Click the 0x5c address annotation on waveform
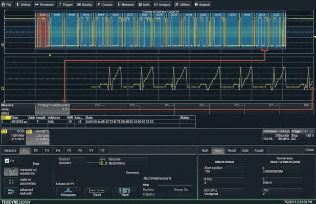The width and height of the screenshot is (316, 204). (42, 15)
